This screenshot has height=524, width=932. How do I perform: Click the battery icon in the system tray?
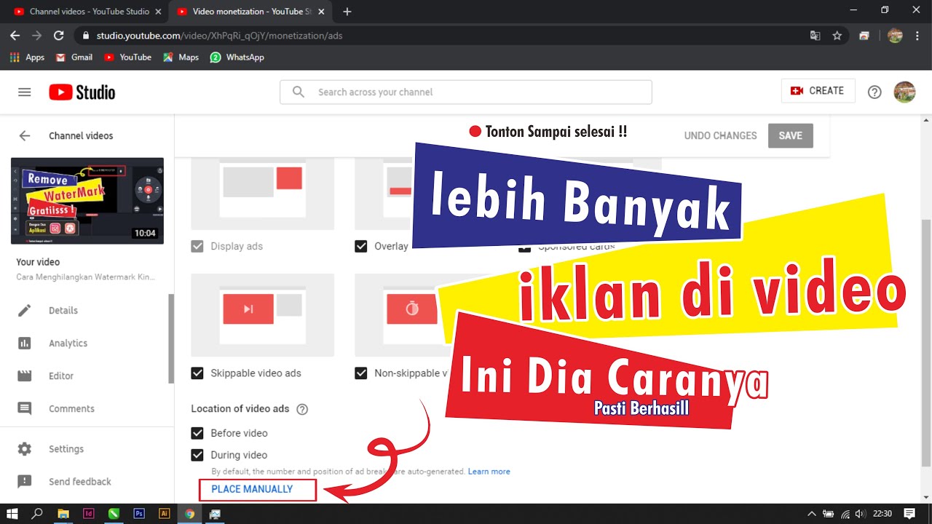click(x=829, y=514)
